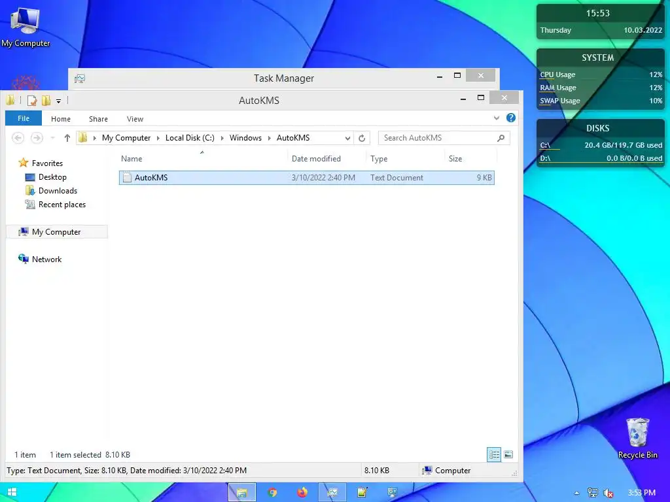The image size is (670, 502).
Task: Open Explorer Help question mark icon
Action: tap(510, 118)
